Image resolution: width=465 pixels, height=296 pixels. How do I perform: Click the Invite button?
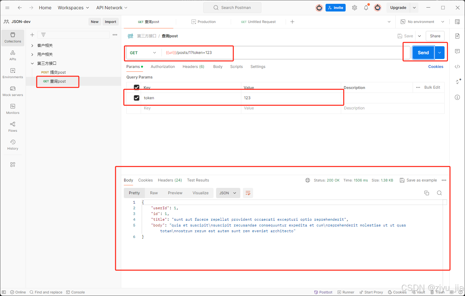point(335,8)
